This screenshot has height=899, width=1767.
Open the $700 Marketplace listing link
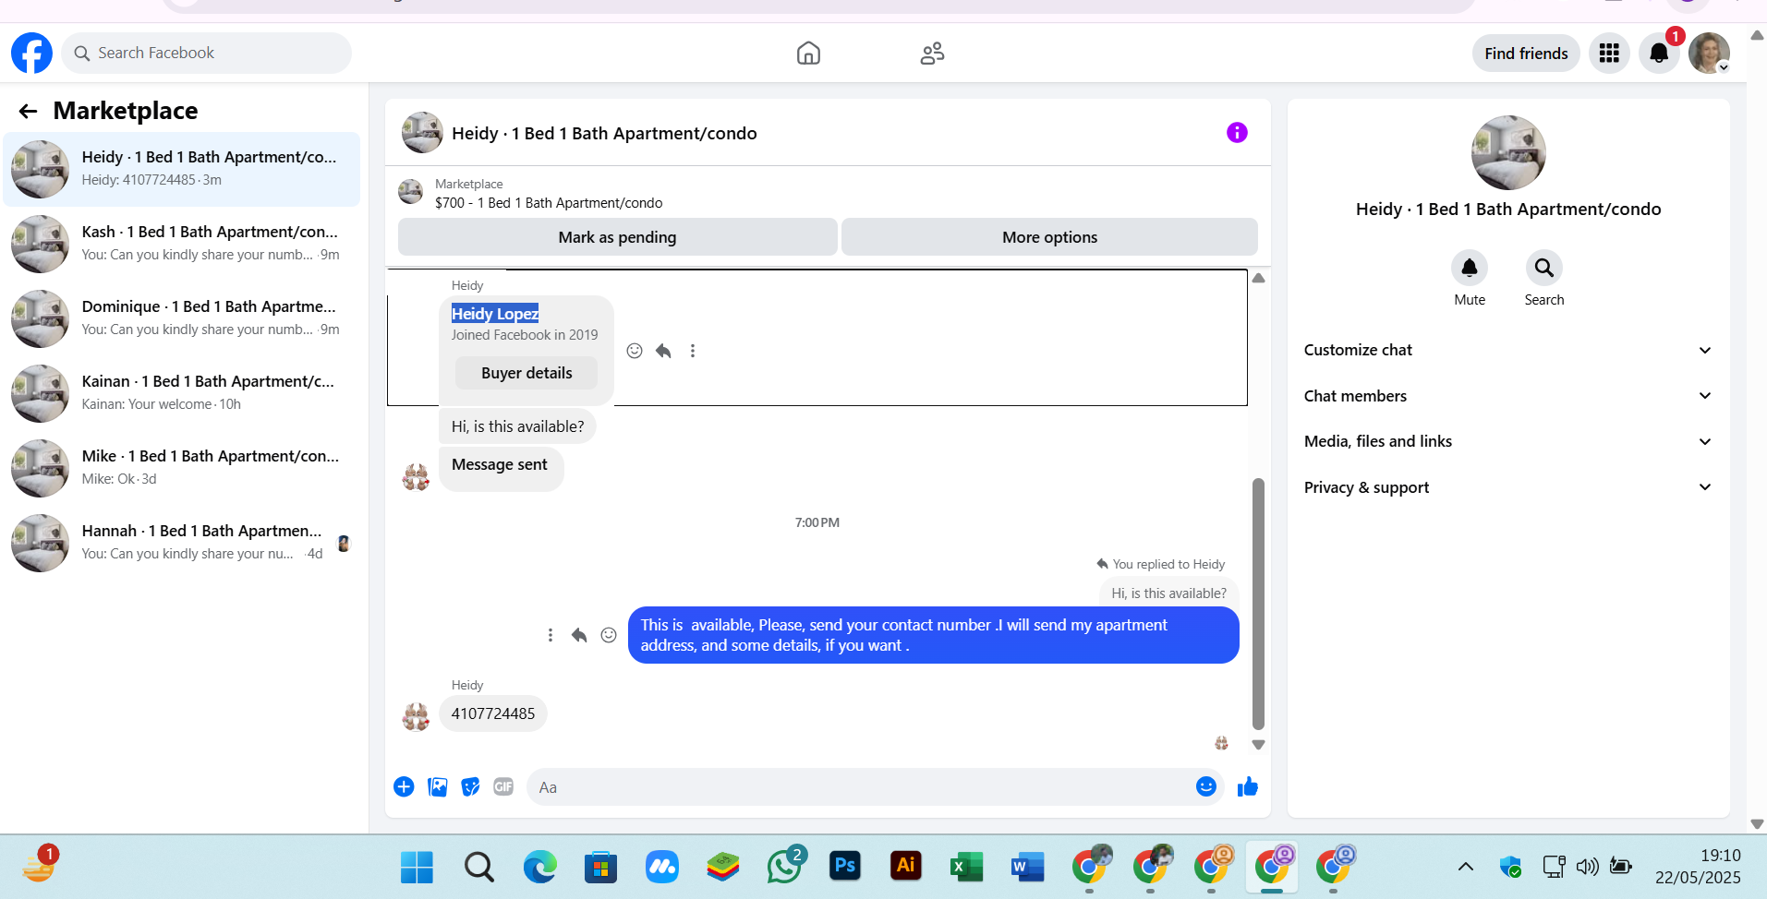pos(549,203)
